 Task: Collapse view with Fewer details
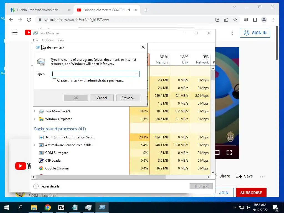pyautogui.click(x=47, y=186)
